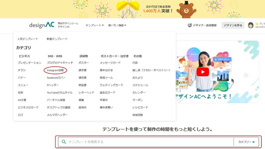
Task: Choose YouTubeのサムネイル template category
Action: (60, 92)
